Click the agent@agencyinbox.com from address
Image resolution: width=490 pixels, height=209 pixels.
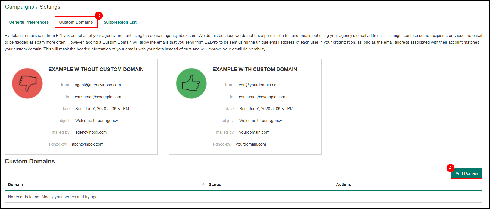(98, 85)
